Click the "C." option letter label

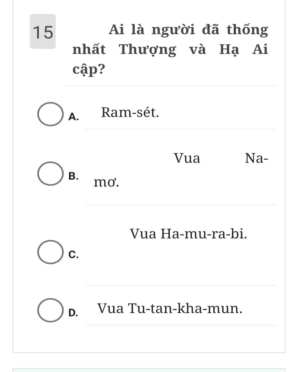73,254
